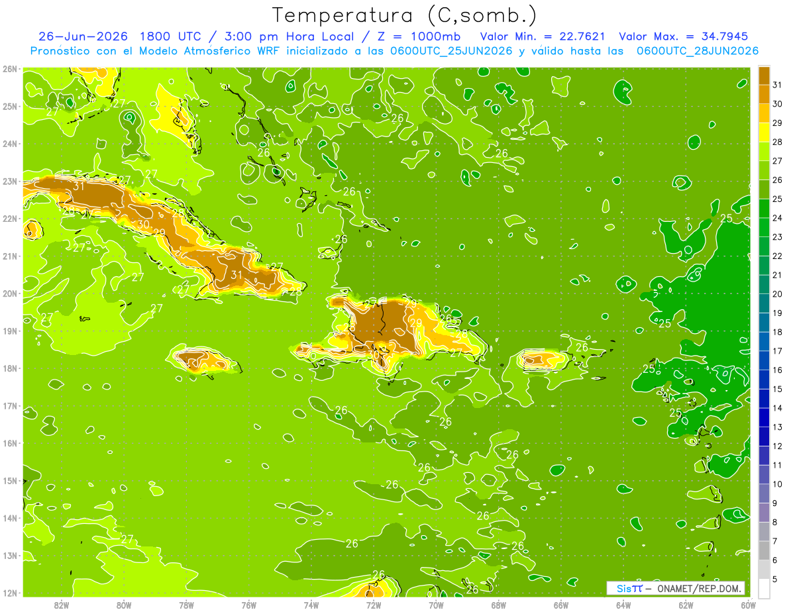Viewport: 795px width, 614px height.
Task: Click the 74W longitude axis label
Action: coord(311,605)
